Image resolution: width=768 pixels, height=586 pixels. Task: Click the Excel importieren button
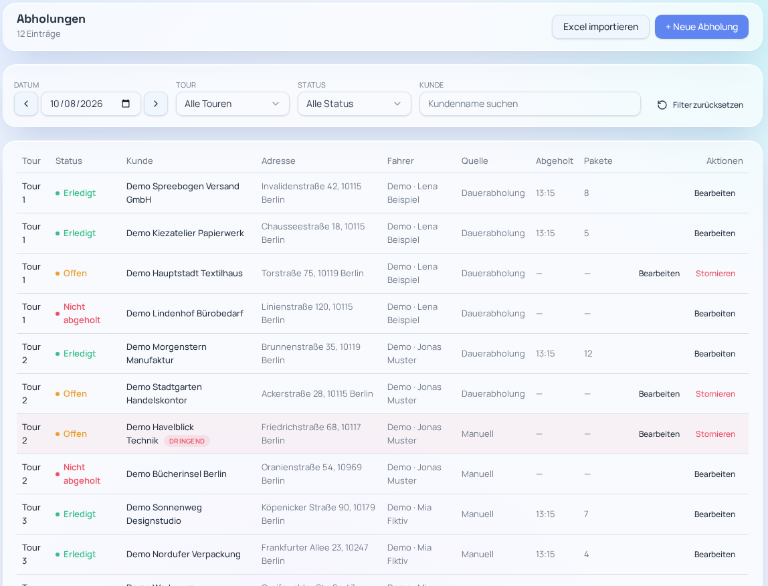pos(601,27)
